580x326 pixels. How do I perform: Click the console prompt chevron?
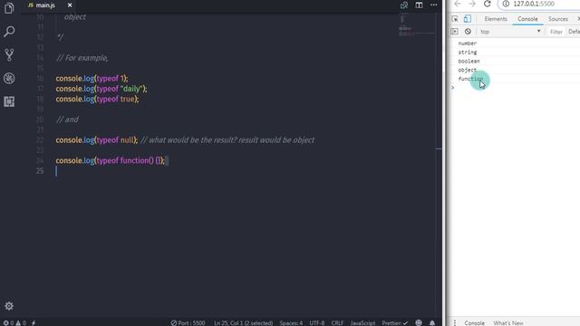[452, 88]
